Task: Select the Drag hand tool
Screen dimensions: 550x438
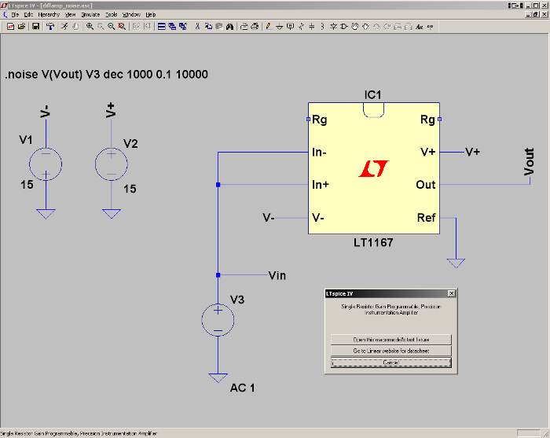Action: click(365, 27)
